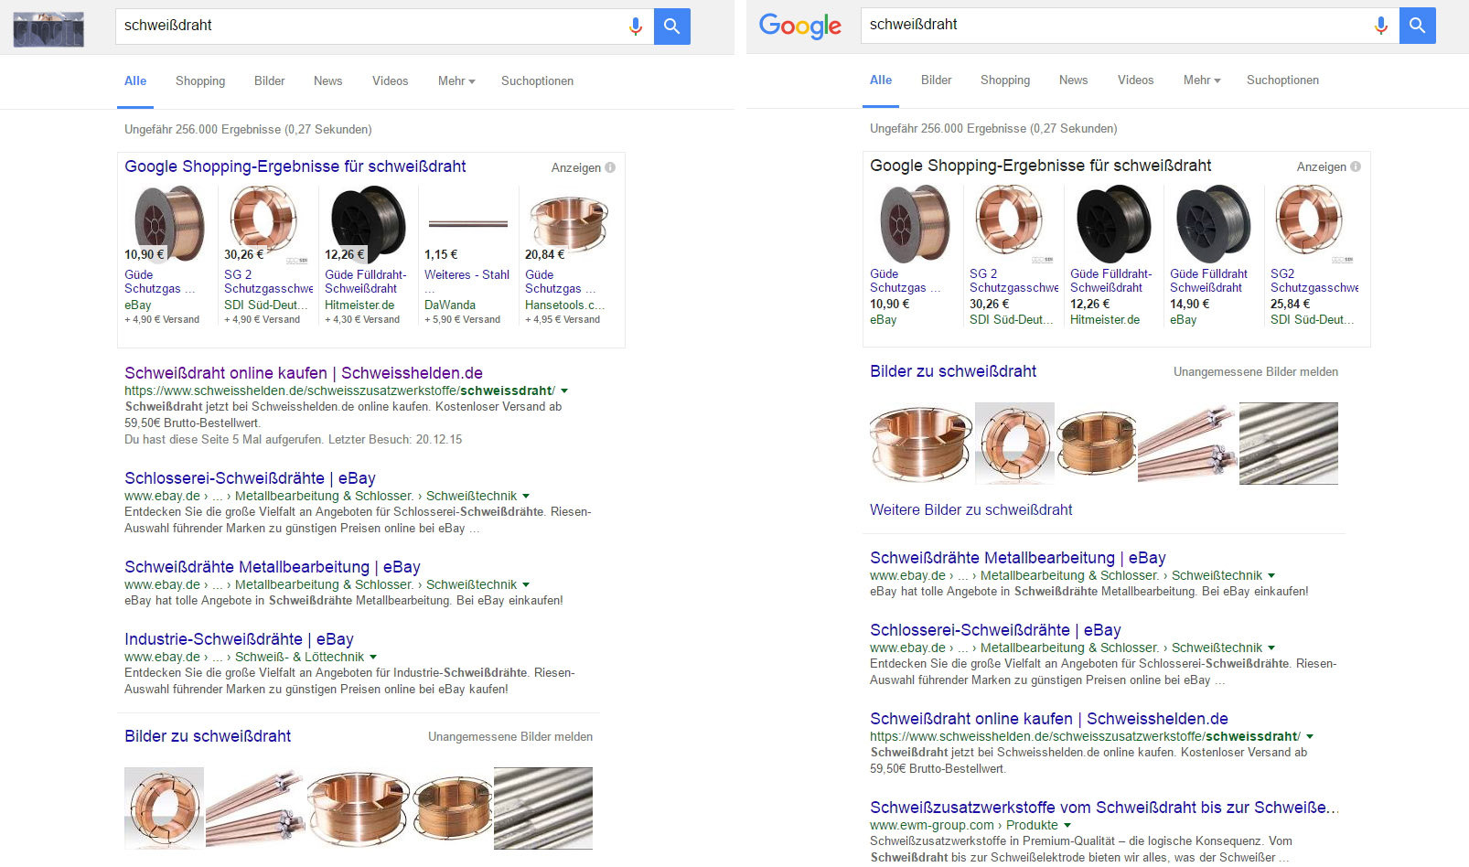
Task: Open Videos tab in left window
Action: 390,81
